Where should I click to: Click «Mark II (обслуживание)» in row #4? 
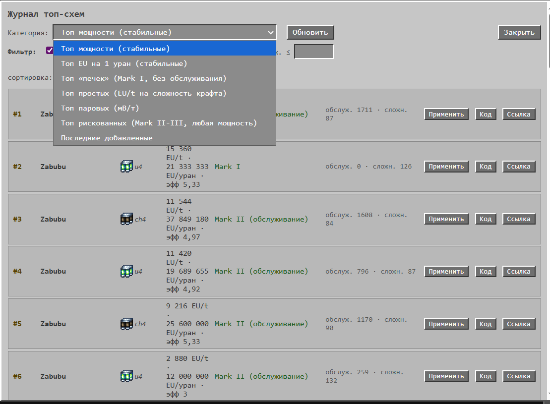coord(261,272)
